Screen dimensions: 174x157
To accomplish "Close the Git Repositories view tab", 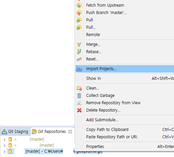I will point(70,132).
